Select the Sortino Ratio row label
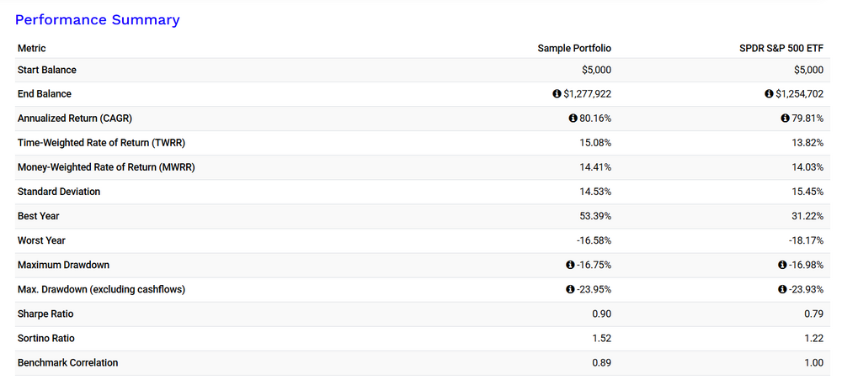This screenshot has width=842, height=390. pyautogui.click(x=46, y=338)
